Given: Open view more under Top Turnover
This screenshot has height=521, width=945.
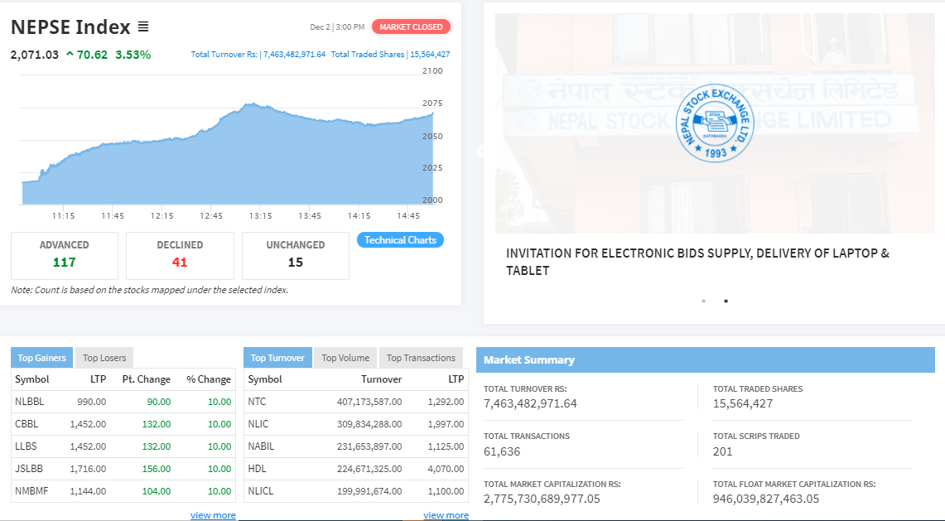Looking at the screenshot, I should pos(446,515).
